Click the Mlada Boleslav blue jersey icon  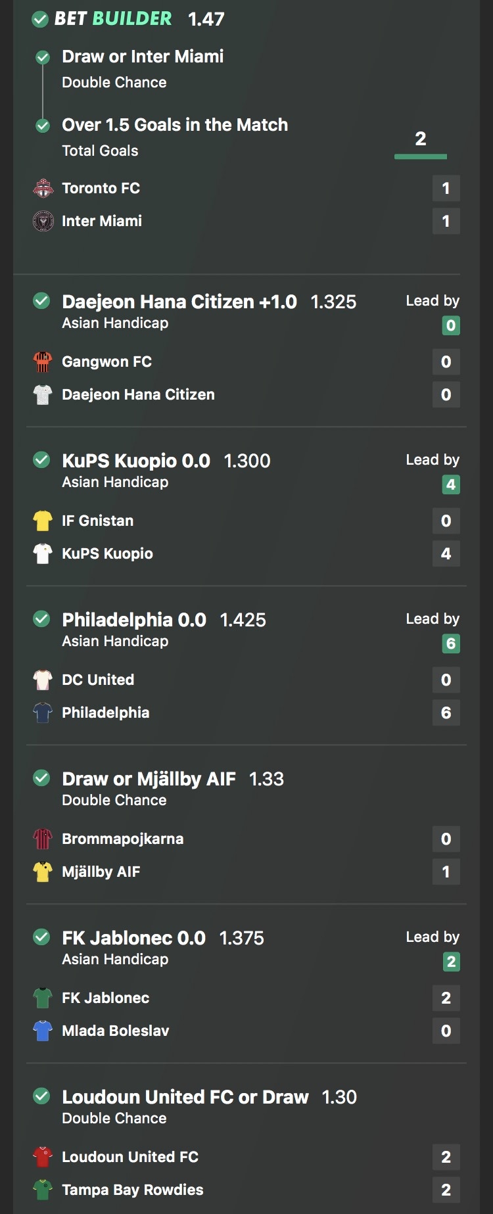[x=43, y=1031]
